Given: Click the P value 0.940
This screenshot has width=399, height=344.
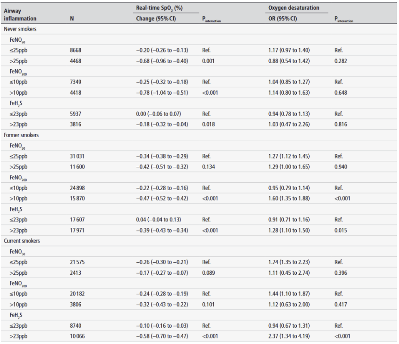Looking at the screenshot, I should [x=341, y=167].
